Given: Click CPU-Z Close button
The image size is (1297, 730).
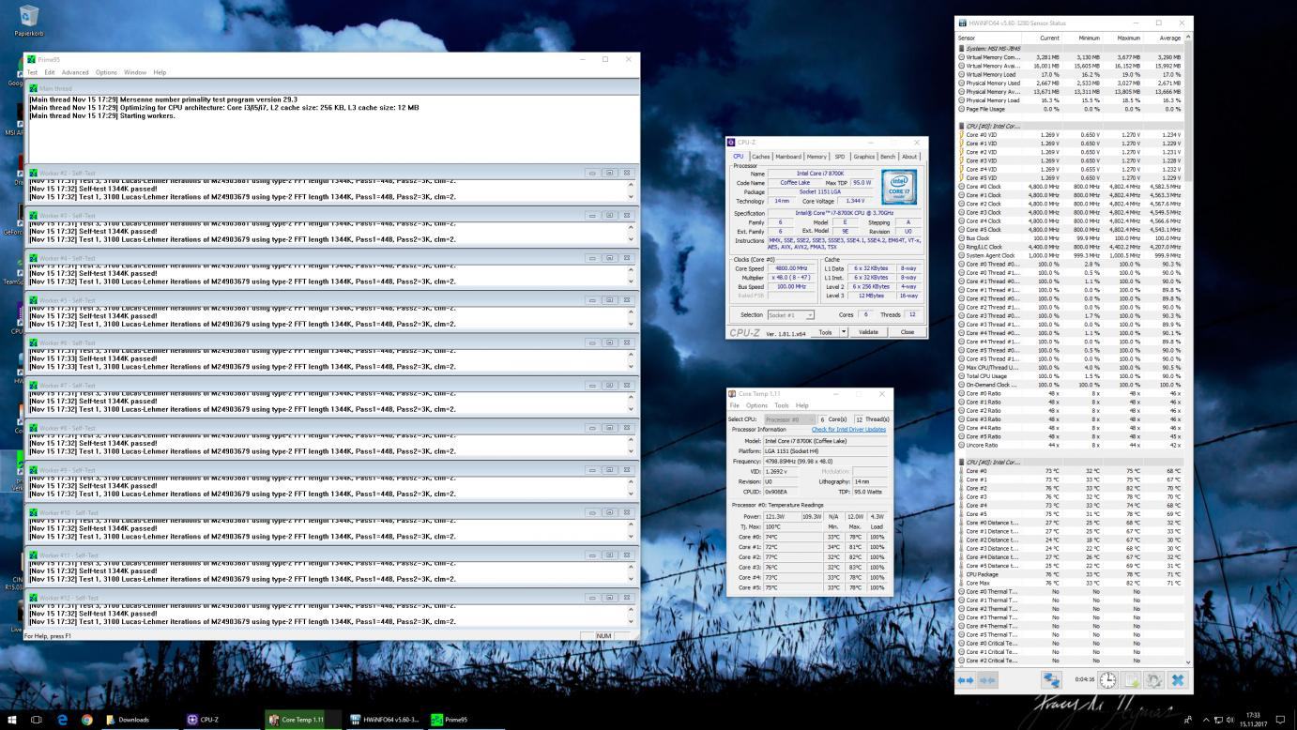Looking at the screenshot, I should tap(908, 332).
